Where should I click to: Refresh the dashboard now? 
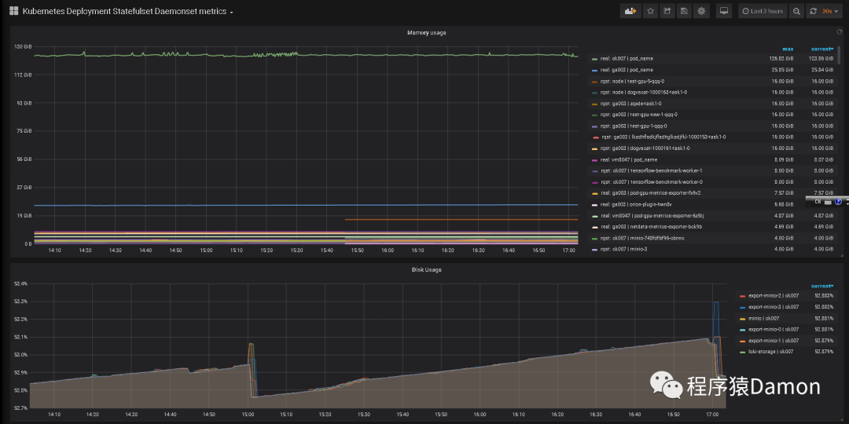pyautogui.click(x=813, y=11)
